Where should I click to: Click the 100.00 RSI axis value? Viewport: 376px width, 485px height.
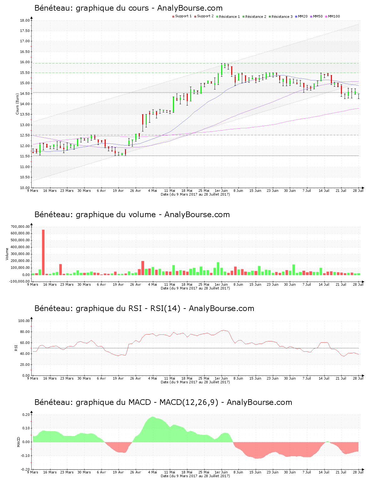click(24, 321)
